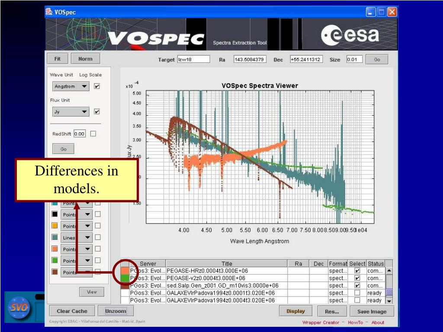This screenshot has height=332, width=443.
Task: Open the Jy flux unit dropdown
Action: [x=71, y=112]
